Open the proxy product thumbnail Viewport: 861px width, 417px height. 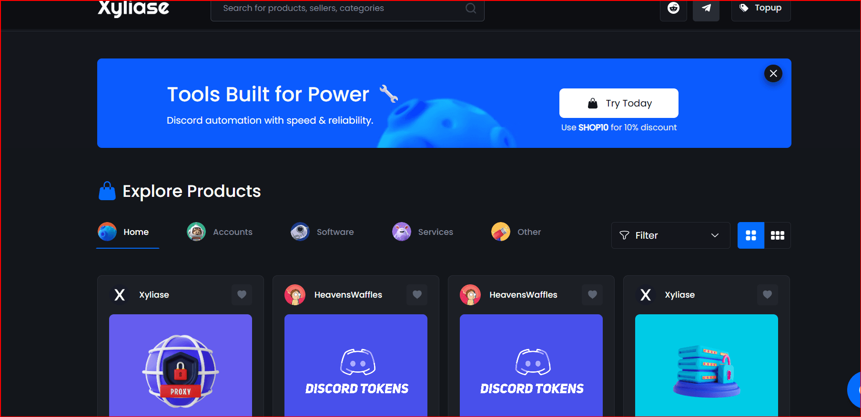[x=181, y=365]
